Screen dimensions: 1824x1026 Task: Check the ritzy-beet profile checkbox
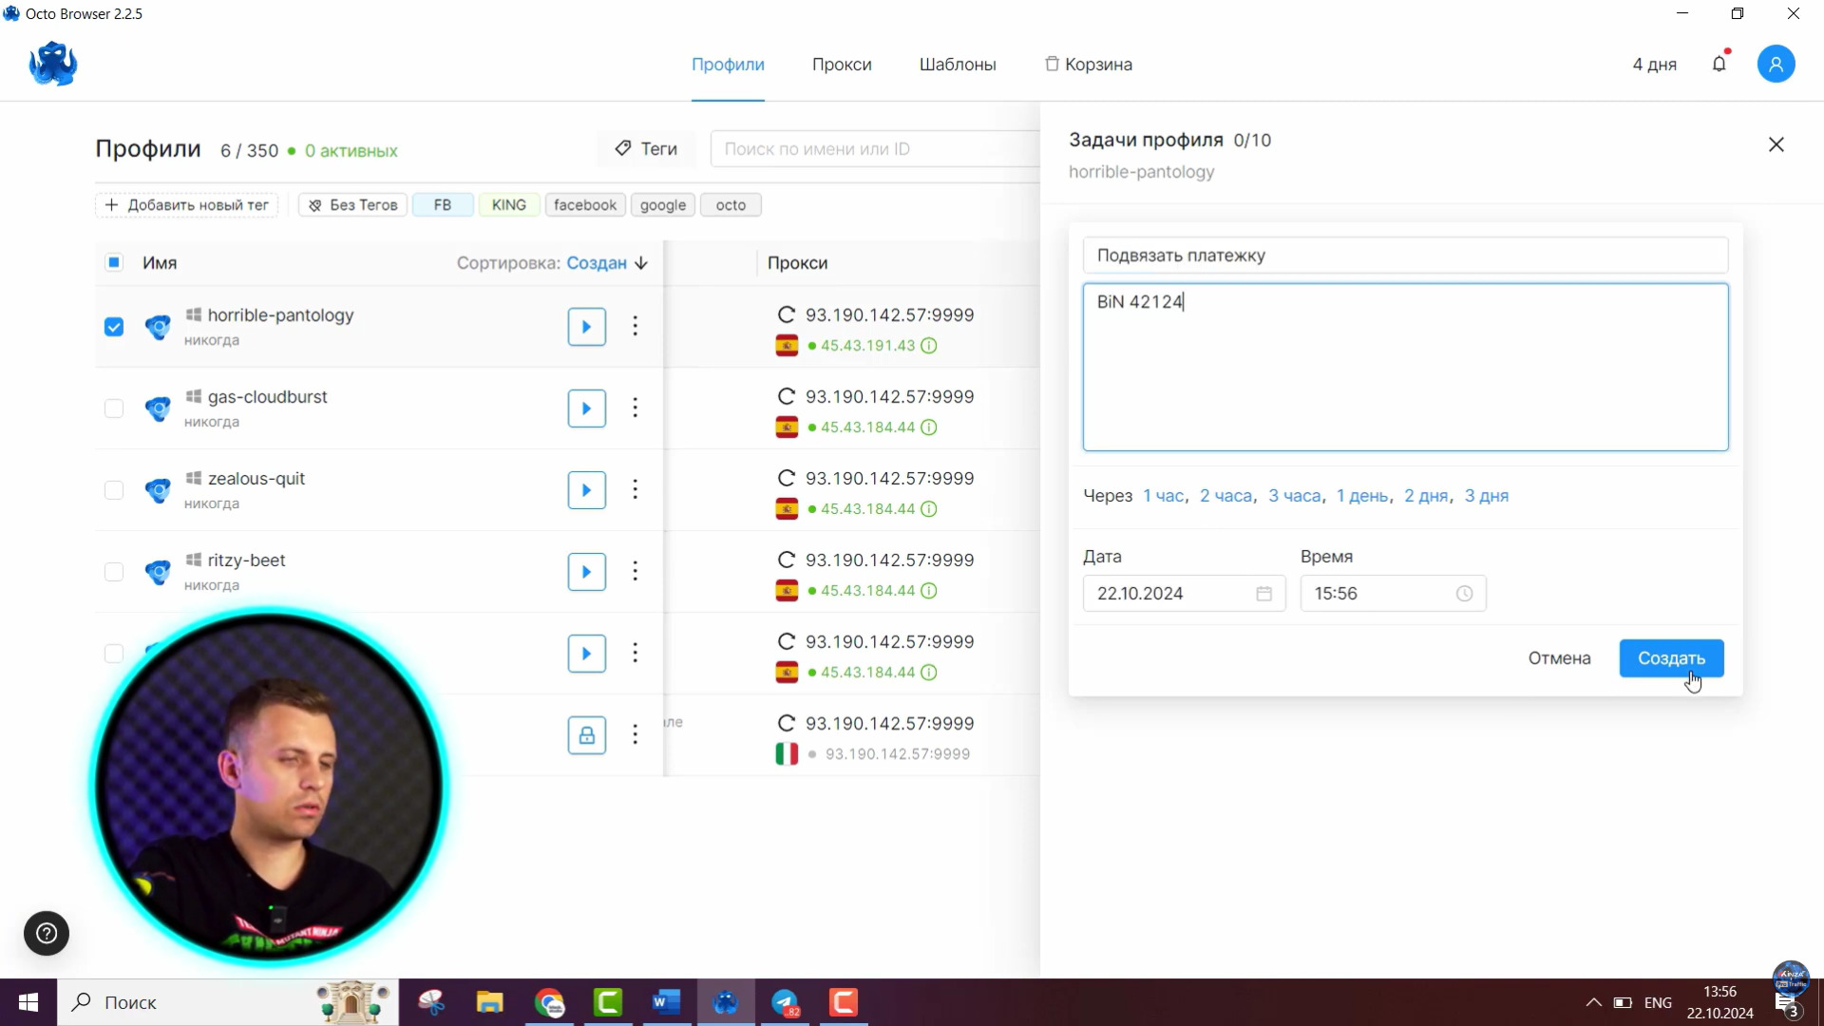click(x=114, y=572)
